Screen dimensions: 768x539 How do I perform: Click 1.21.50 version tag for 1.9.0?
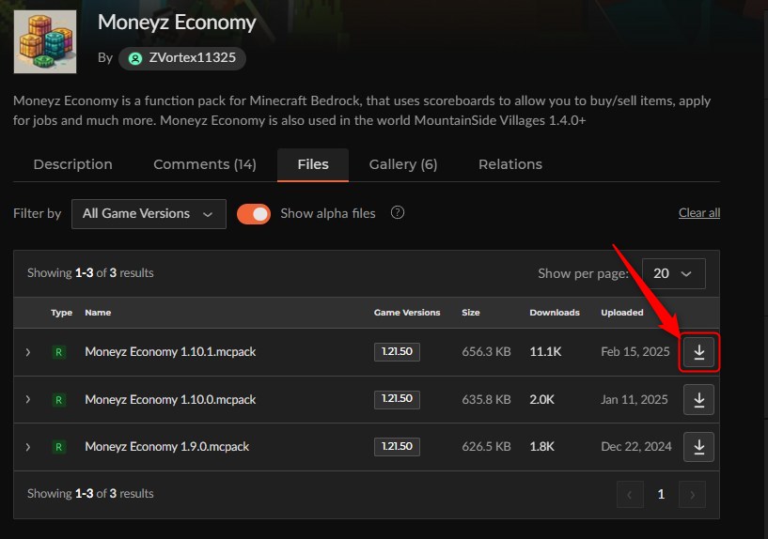click(x=397, y=447)
